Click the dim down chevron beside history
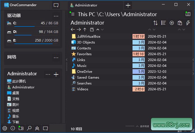The image size is (195, 133). (102, 30)
